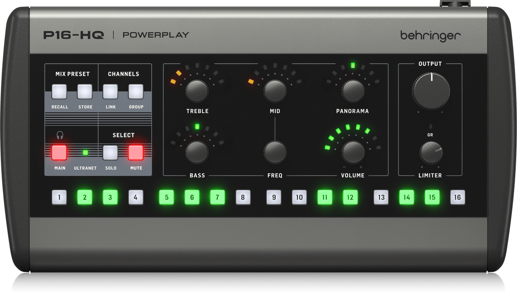Select channel 1 button
Viewport: 517px width, 293px height.
coord(59,198)
